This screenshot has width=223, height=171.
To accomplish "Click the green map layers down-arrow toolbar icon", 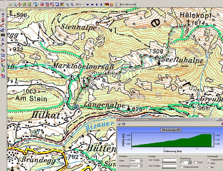I will [29, 4].
